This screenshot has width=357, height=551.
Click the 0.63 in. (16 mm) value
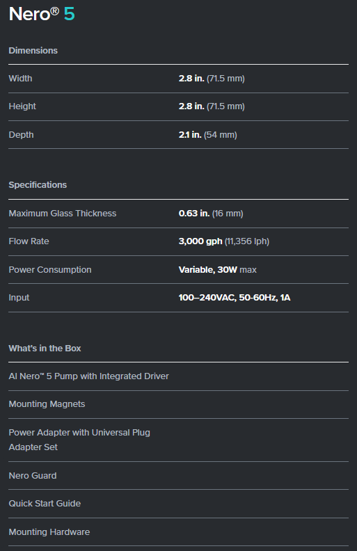(211, 214)
